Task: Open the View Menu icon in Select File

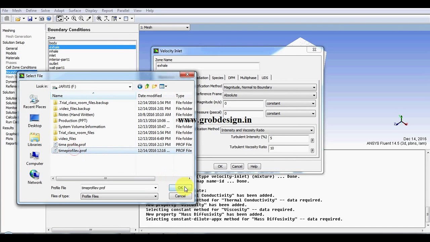Action: pos(163,87)
